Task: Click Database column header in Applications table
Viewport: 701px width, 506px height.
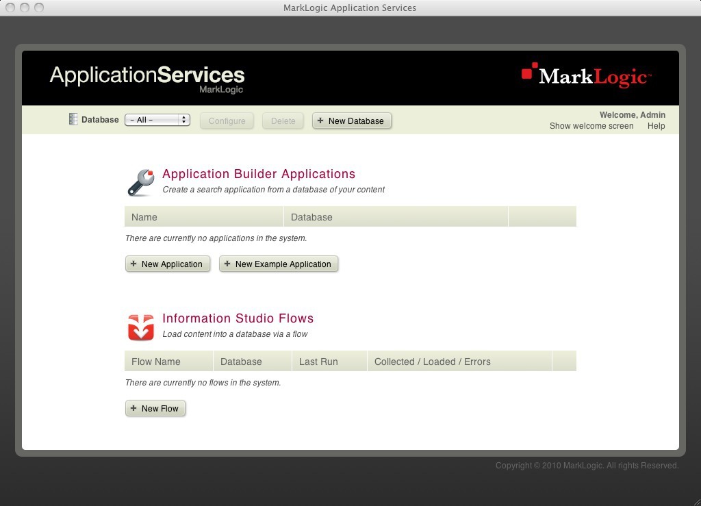Action: [x=396, y=217]
